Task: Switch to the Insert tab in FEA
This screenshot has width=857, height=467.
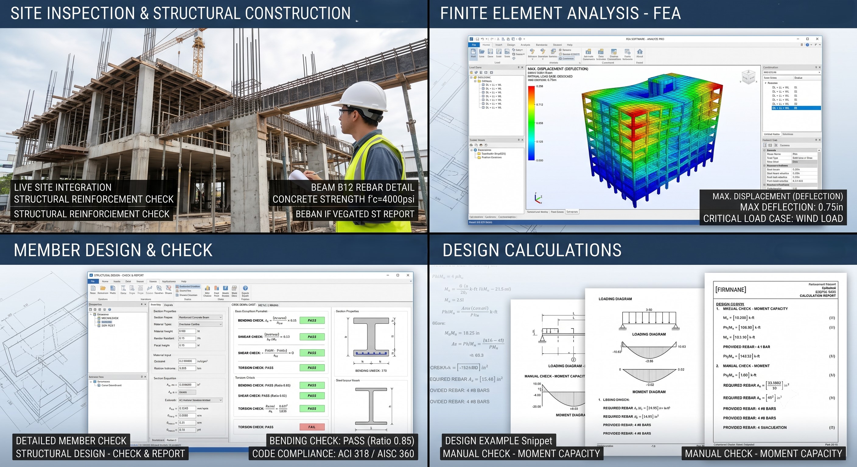Action: (x=499, y=45)
